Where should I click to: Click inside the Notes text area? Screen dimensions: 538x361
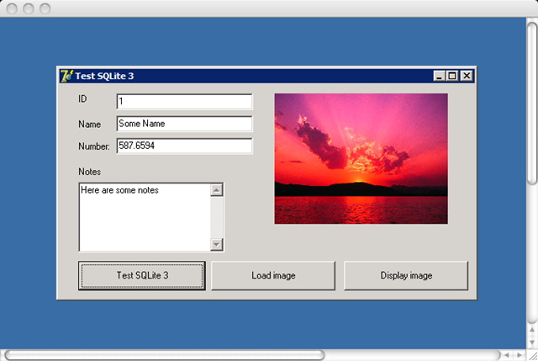click(145, 217)
